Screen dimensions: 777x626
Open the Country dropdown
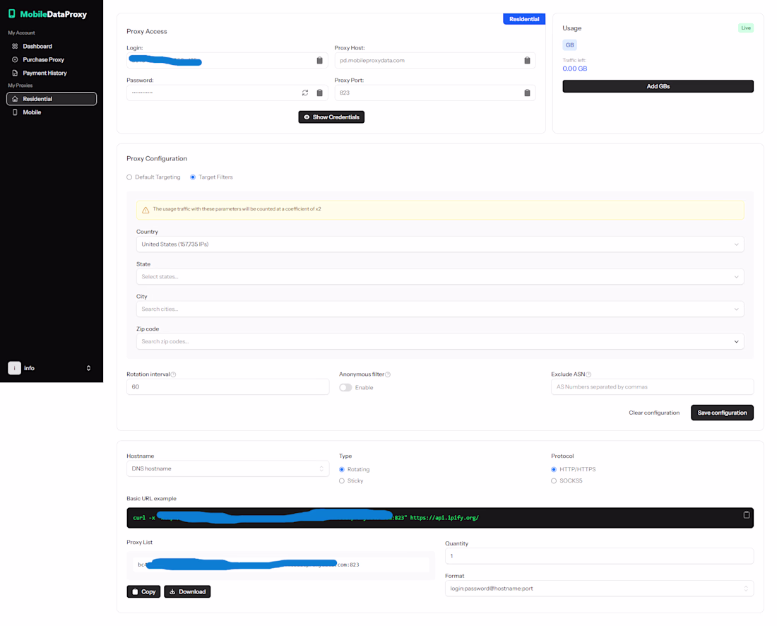440,244
